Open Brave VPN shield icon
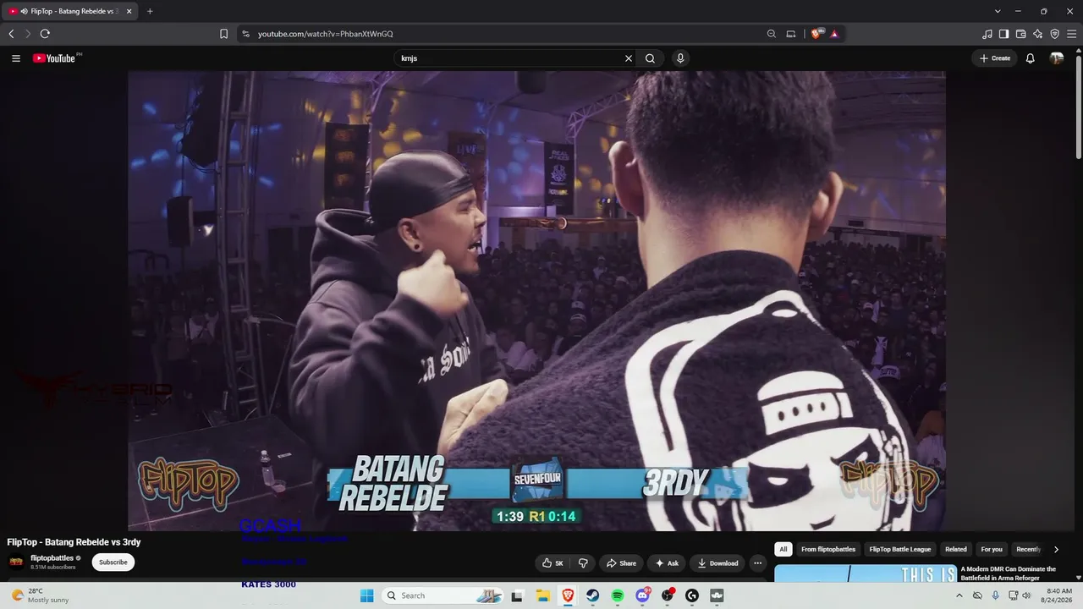The width and height of the screenshot is (1083, 609). (1055, 34)
